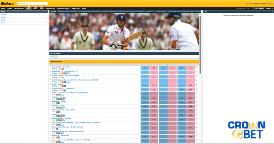This screenshot has width=274, height=144.
Task: Toggle the pin at the end of the Nepal v Namibia row
Action: tap(197, 85)
